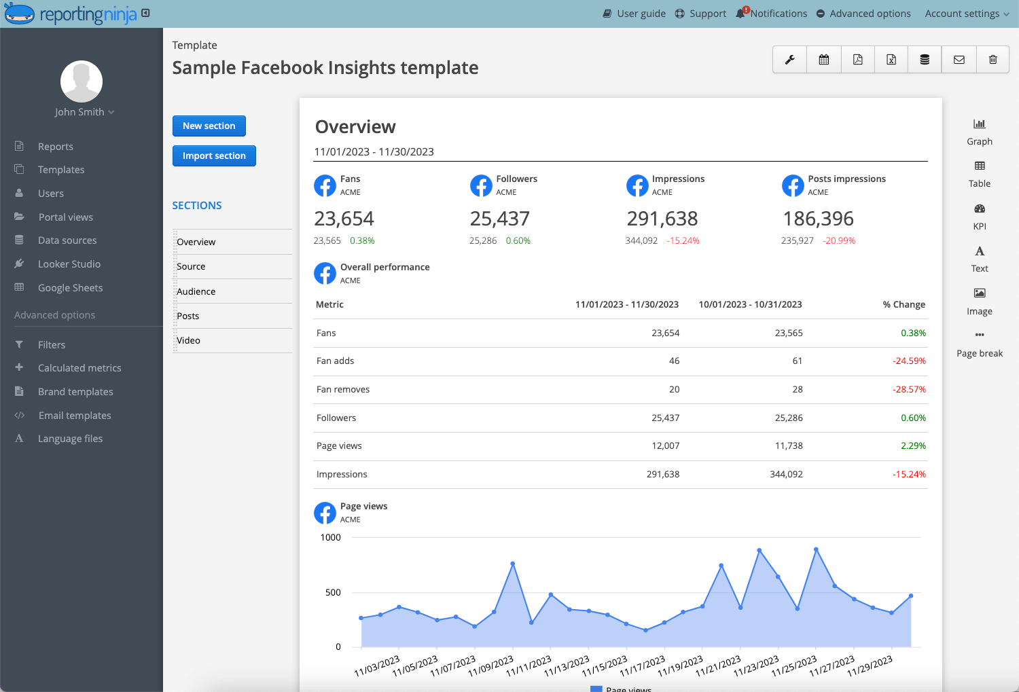Add an Image widget

979,301
